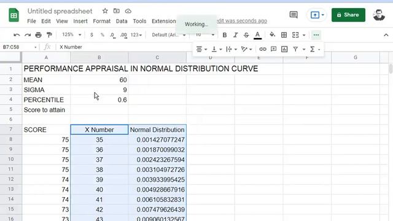Select cell containing 0.001427077247

pos(157,139)
